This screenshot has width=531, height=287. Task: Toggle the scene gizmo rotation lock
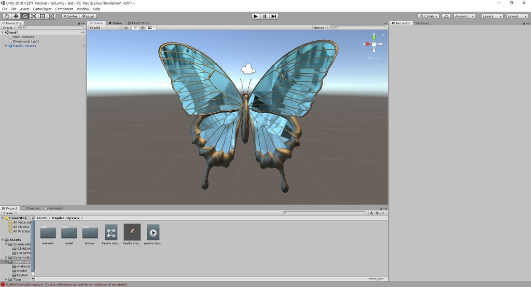click(383, 35)
